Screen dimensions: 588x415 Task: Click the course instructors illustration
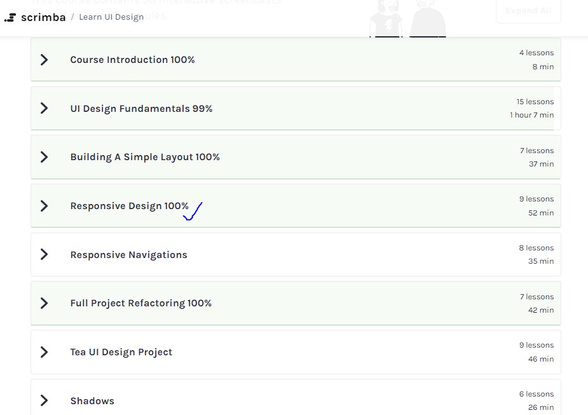pos(408,18)
